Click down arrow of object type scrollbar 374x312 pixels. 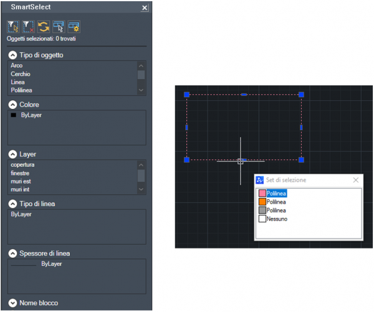141,90
